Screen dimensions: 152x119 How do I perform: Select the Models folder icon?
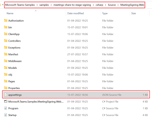(6, 68)
